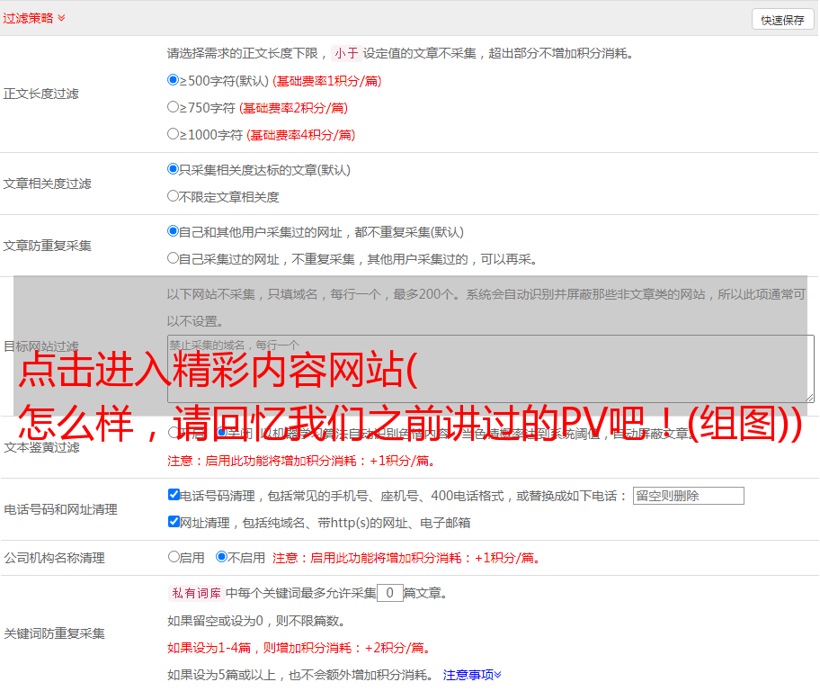Choose 自己采集过的网址，不重复采集 option

coord(174,258)
